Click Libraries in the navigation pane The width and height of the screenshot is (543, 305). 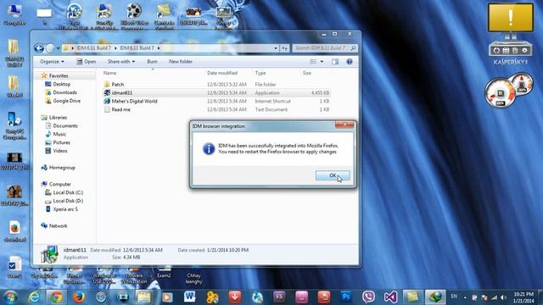[x=58, y=117]
